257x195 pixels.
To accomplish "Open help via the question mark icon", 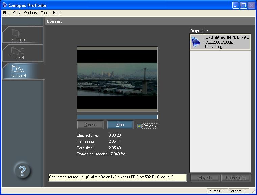I will (x=22, y=171).
